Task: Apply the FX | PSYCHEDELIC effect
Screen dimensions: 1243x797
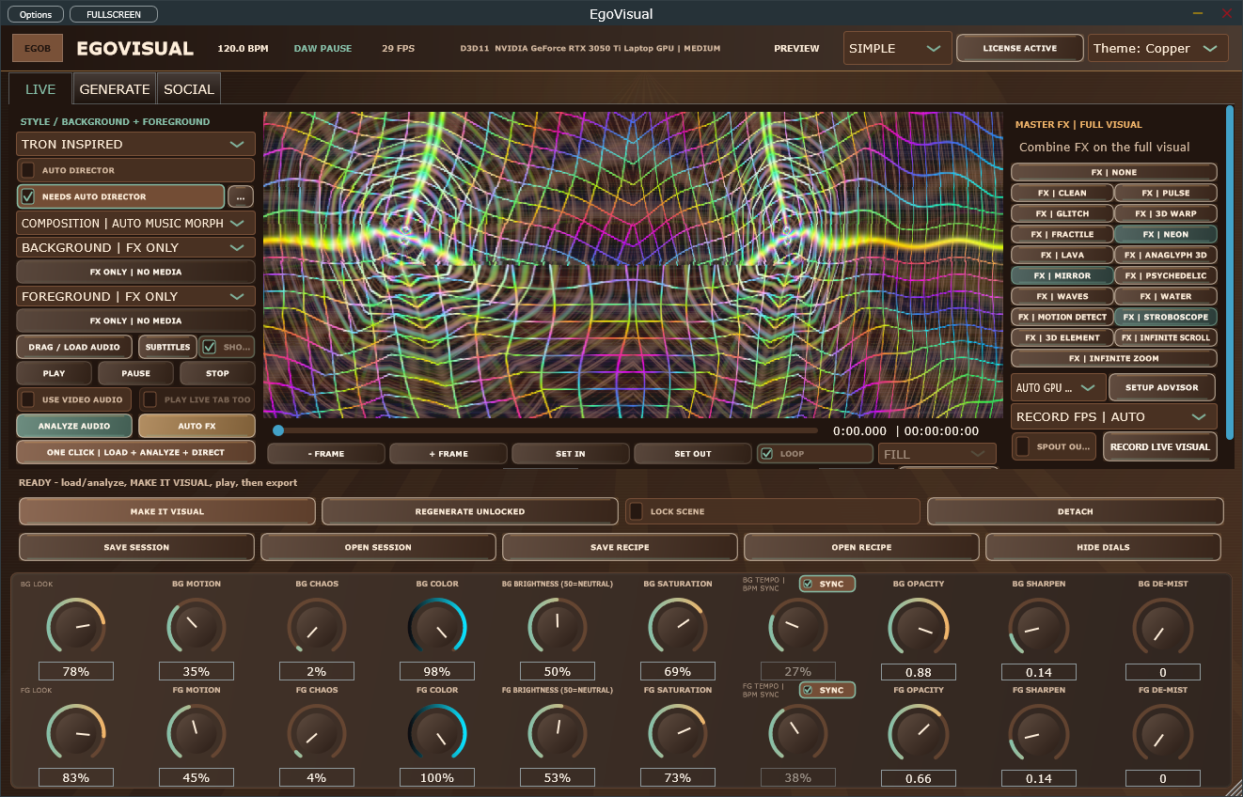Action: (1166, 275)
